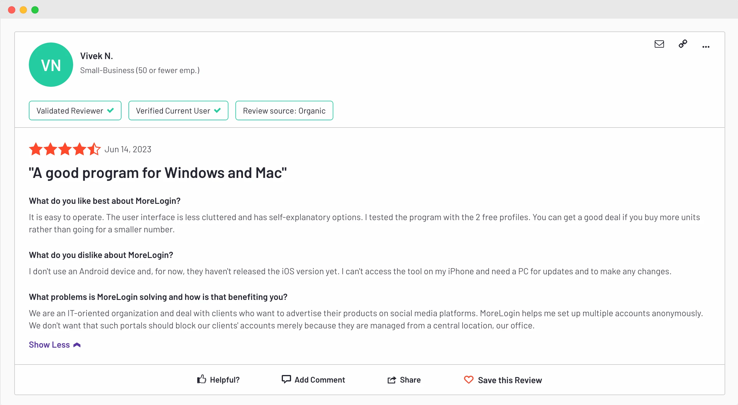Click Share
Viewport: 738px width, 405px height.
[404, 380]
